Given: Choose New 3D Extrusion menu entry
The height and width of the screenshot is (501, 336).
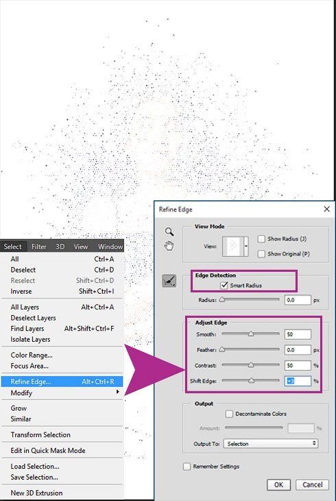Looking at the screenshot, I should tap(62, 493).
